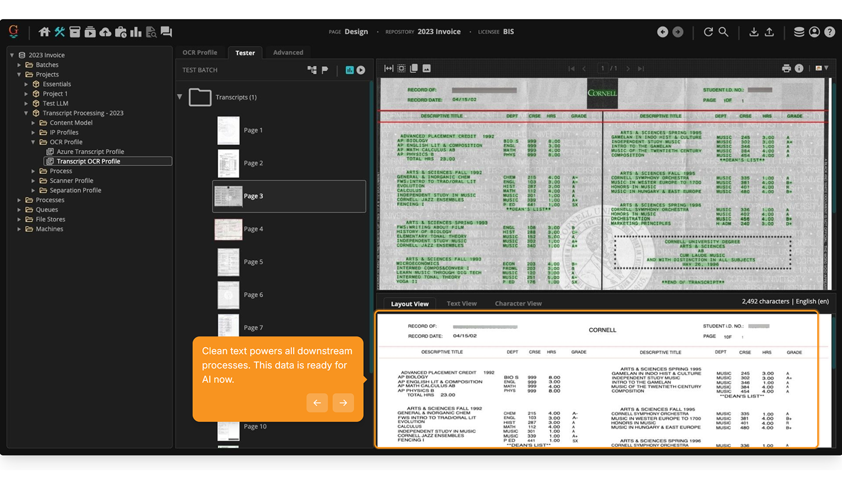Image resolution: width=842 pixels, height=480 pixels.
Task: Click the page number input field
Action: [603, 68]
